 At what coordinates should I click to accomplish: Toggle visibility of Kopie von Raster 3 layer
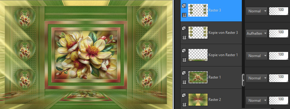click(184, 37)
